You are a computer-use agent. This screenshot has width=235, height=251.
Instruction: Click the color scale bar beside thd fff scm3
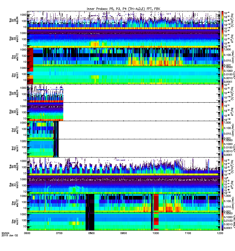[x=222, y=112]
